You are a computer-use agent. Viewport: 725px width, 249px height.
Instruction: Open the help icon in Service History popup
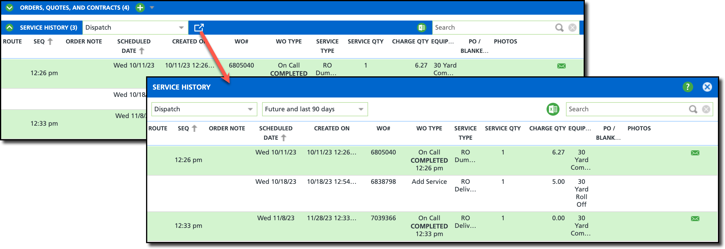688,87
